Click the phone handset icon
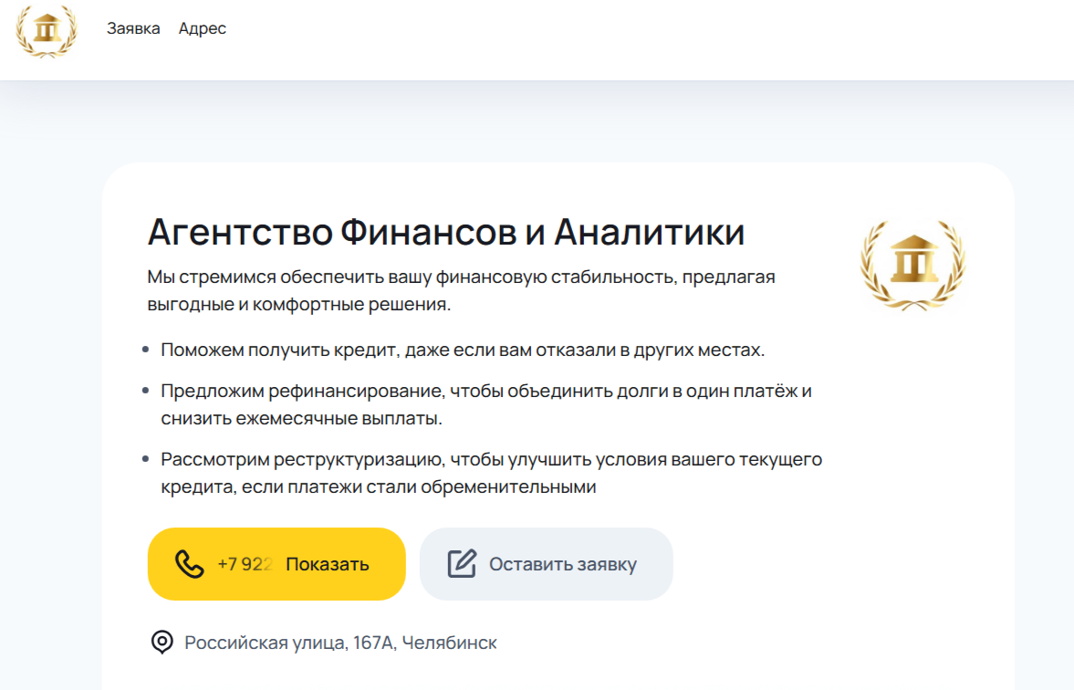 tap(189, 564)
